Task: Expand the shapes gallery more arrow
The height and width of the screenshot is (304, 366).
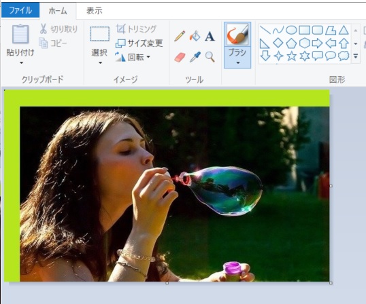Action: tap(356, 56)
